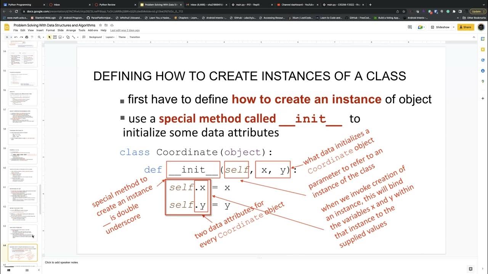This screenshot has width=488, height=274.
Task: Select the Shape tool
Action: click(x=68, y=37)
